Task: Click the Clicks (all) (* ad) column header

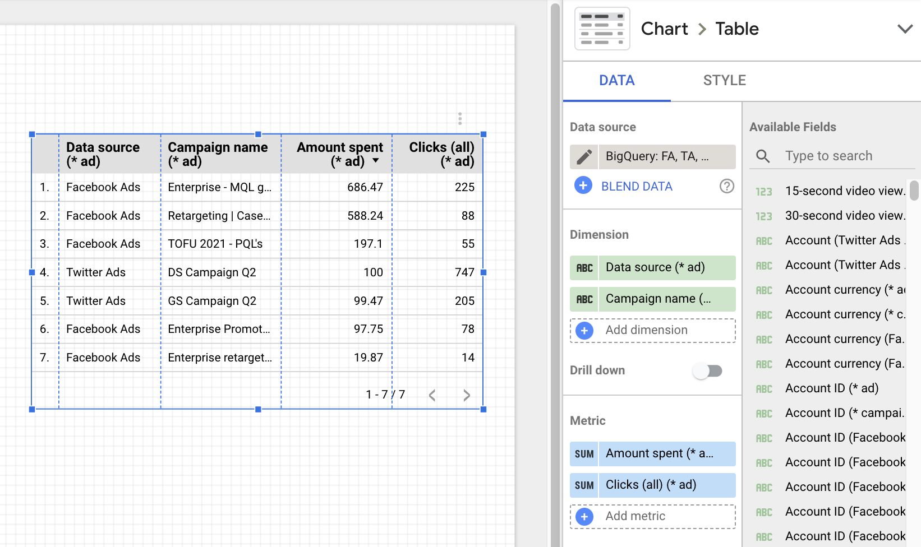Action: (x=438, y=154)
